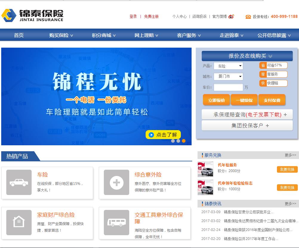Expand the 购买保险 nav menu
Screen dimensions: 299x248
point(61,35)
